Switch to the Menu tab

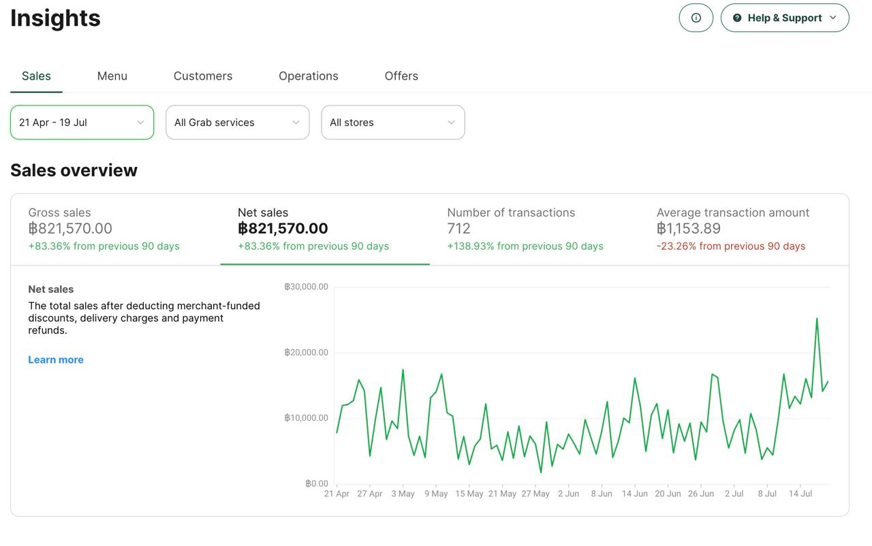tap(112, 76)
